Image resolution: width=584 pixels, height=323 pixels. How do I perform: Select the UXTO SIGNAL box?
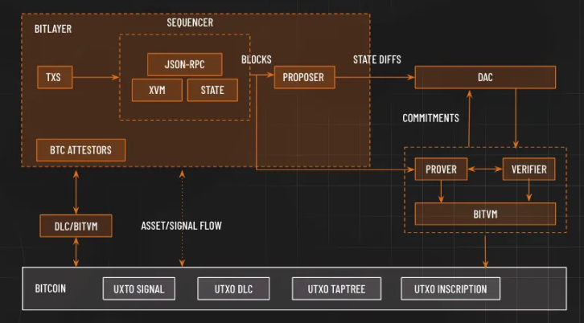pos(139,288)
